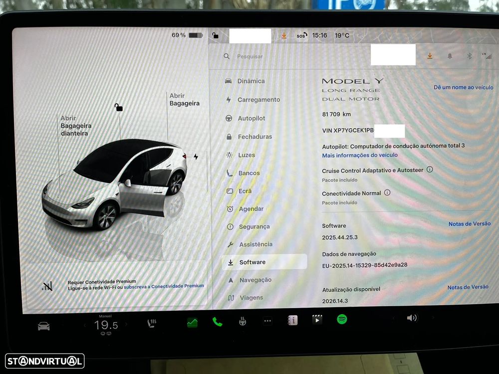Tap the 19°C outside temperature
Viewport: 499px width, 374px height.
[x=342, y=35]
